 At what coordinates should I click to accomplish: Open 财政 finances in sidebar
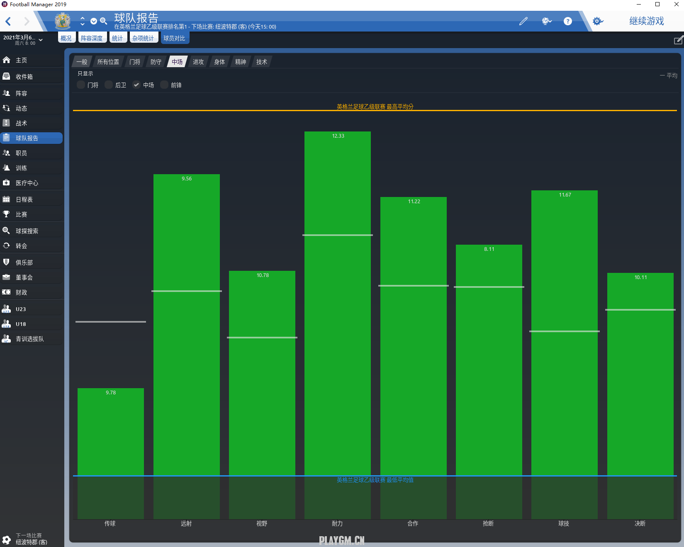32,292
